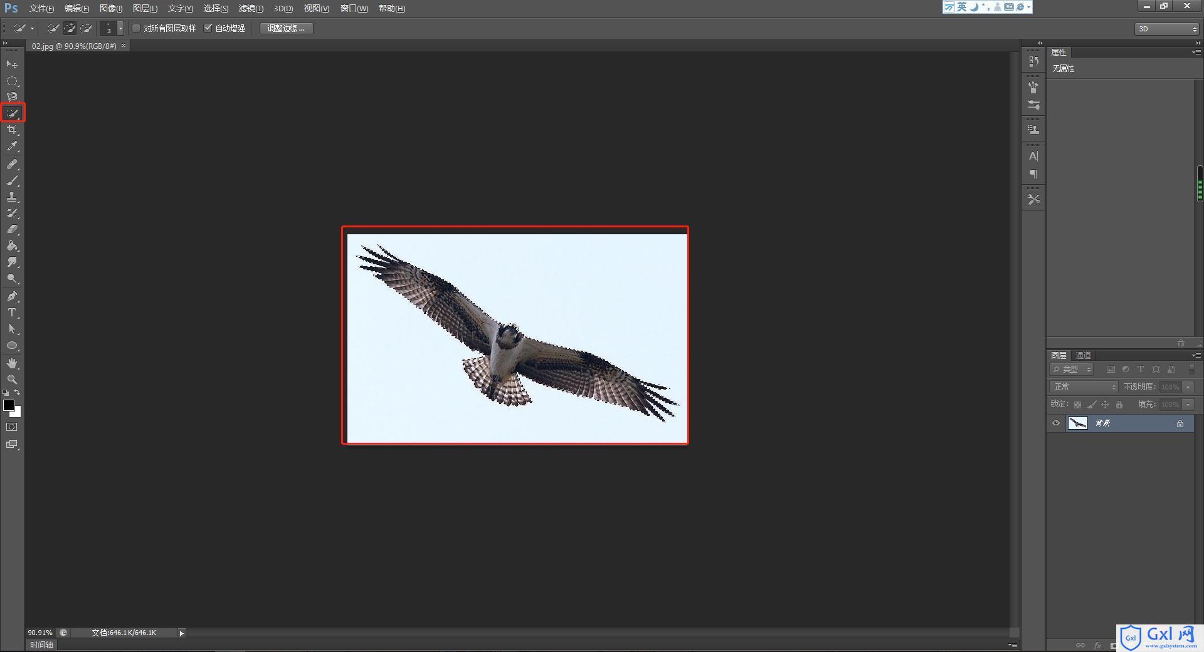1204x652 pixels.
Task: Select the Move tool
Action: pyautogui.click(x=12, y=65)
